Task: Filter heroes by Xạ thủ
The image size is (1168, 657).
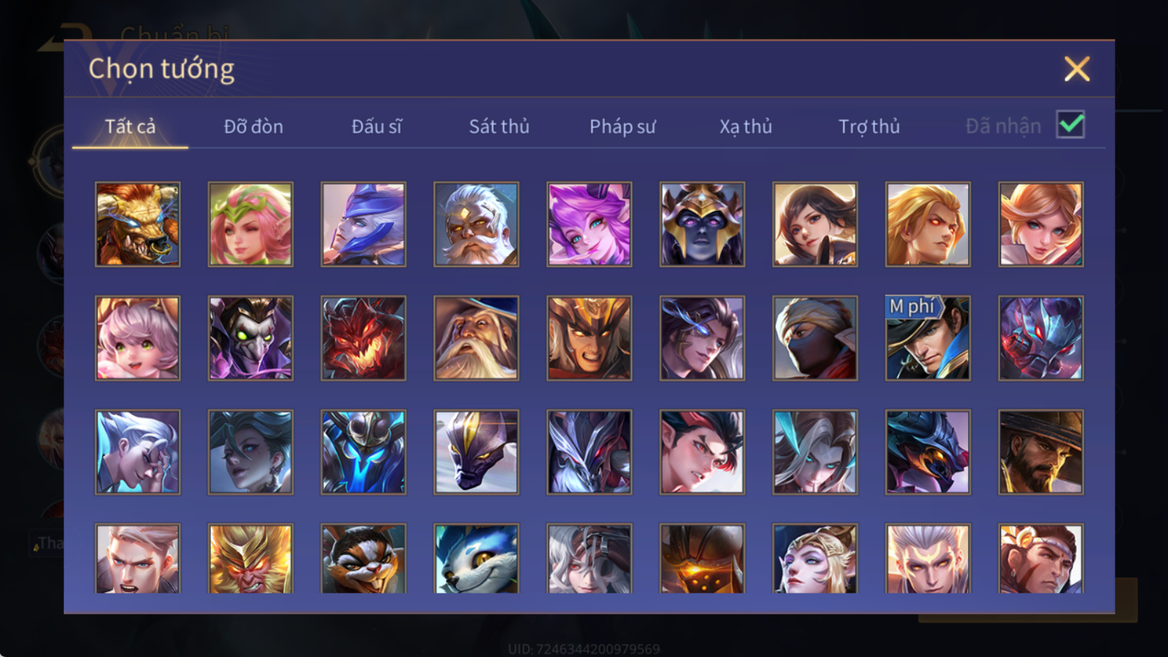Action: pos(745,126)
